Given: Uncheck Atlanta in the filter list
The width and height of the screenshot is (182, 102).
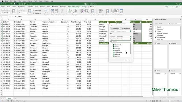Looking at the screenshot, I should point(114,47).
